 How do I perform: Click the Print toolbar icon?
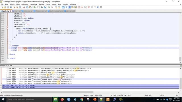20,7
